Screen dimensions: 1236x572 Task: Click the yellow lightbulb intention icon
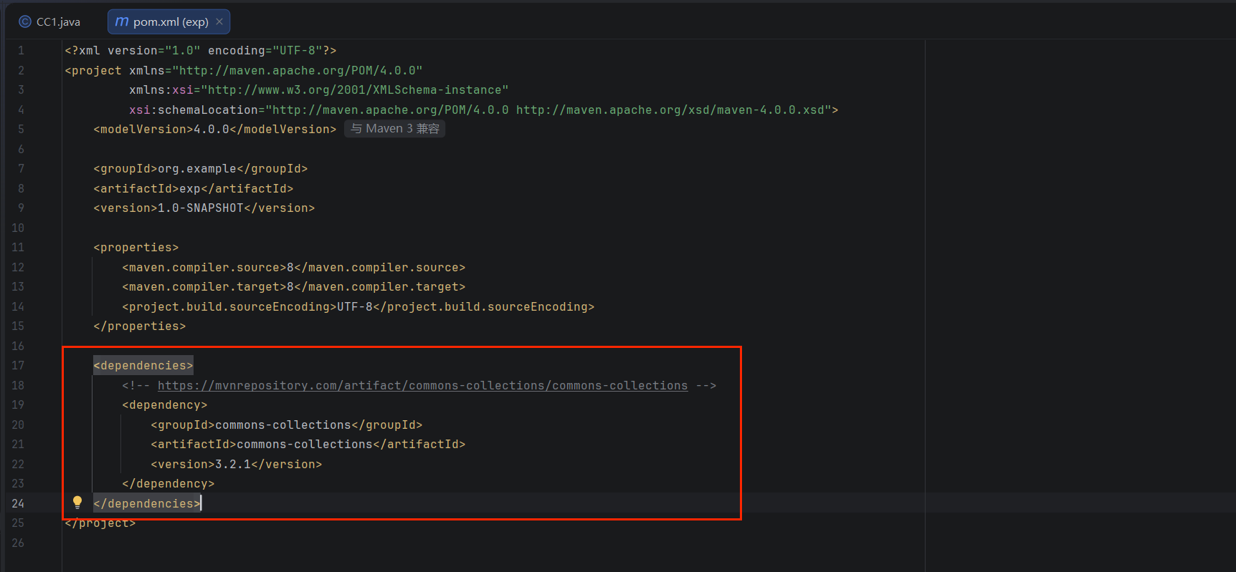tap(77, 503)
